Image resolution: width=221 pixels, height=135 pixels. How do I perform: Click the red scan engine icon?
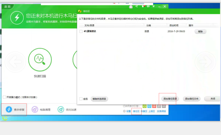154,106
